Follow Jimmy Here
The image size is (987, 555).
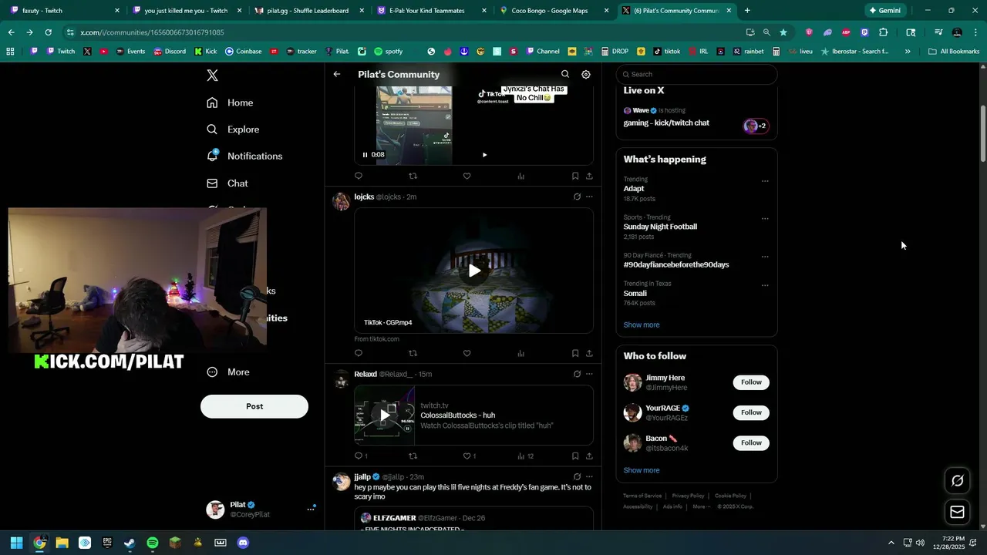coord(751,382)
